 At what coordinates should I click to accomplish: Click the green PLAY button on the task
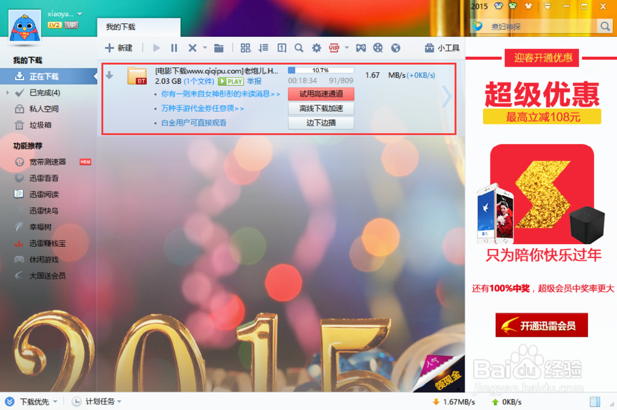(x=231, y=81)
